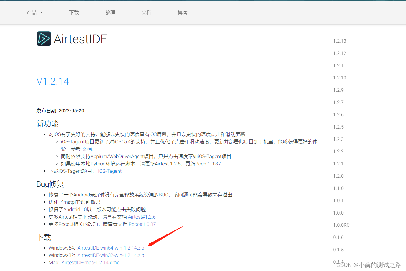The height and width of the screenshot is (271, 406).
Task: Open the Airtest#1.2.6 docs link
Action: tap(142, 217)
